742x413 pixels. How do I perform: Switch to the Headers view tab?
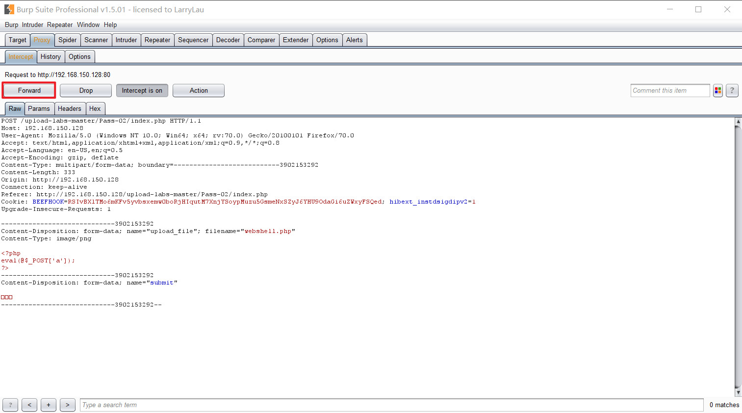click(x=70, y=109)
